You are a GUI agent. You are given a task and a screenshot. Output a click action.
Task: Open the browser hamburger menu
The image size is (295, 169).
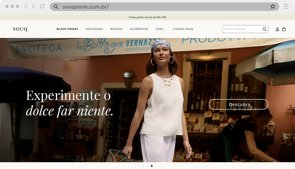286,6
